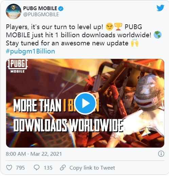Screen dimensions: 169x176
Task: Open the #pubgm1Billion hashtag
Action: [x=31, y=51]
